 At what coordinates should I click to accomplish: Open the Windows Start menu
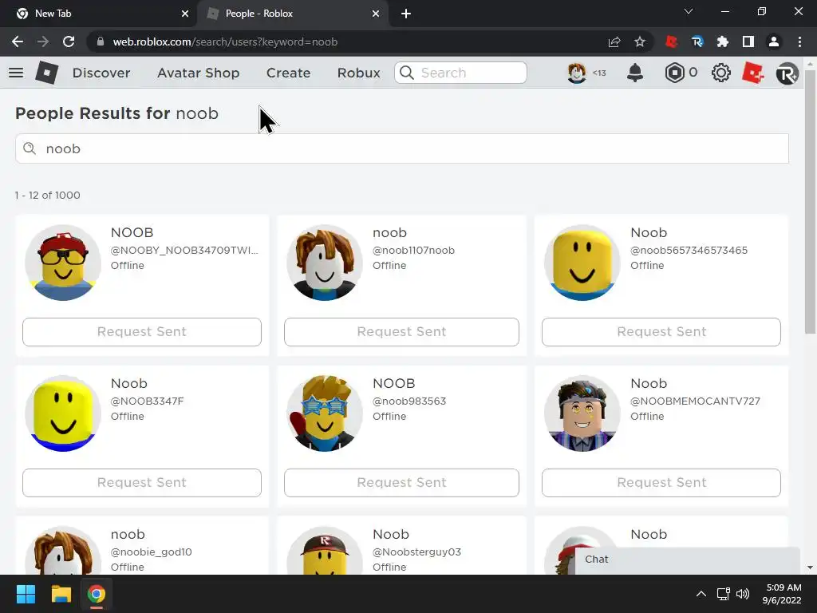[x=26, y=594]
